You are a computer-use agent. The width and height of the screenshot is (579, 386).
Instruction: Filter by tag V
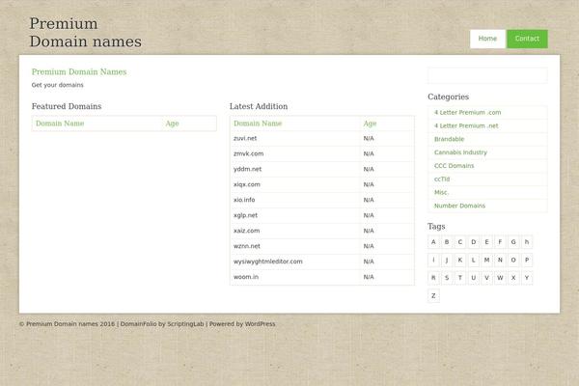(x=486, y=277)
